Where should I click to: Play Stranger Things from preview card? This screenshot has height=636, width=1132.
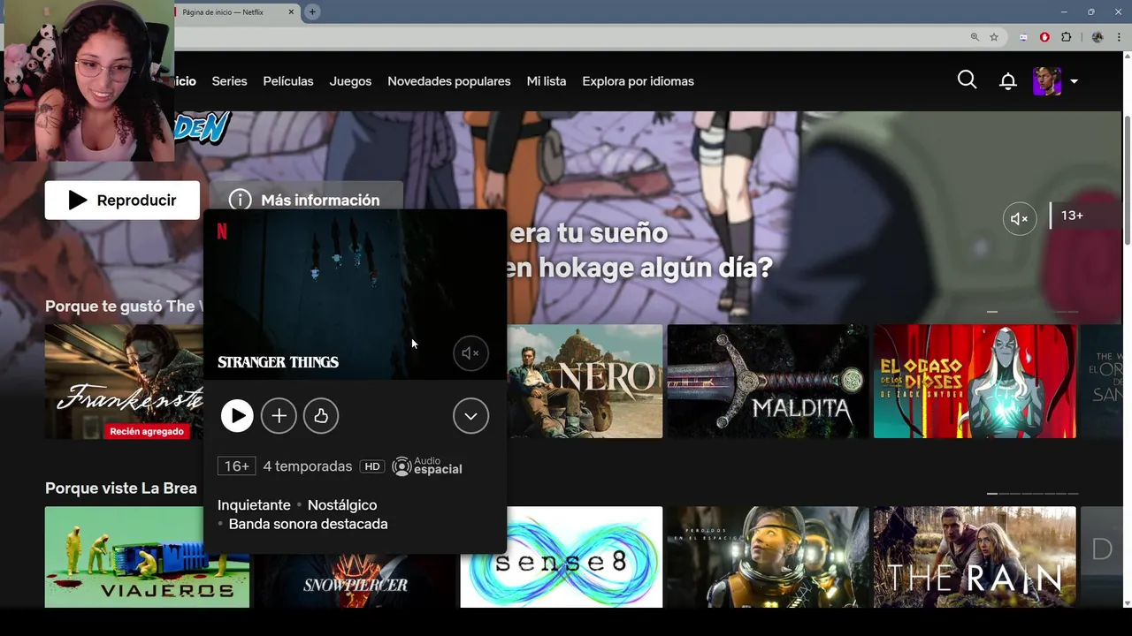pyautogui.click(x=237, y=416)
